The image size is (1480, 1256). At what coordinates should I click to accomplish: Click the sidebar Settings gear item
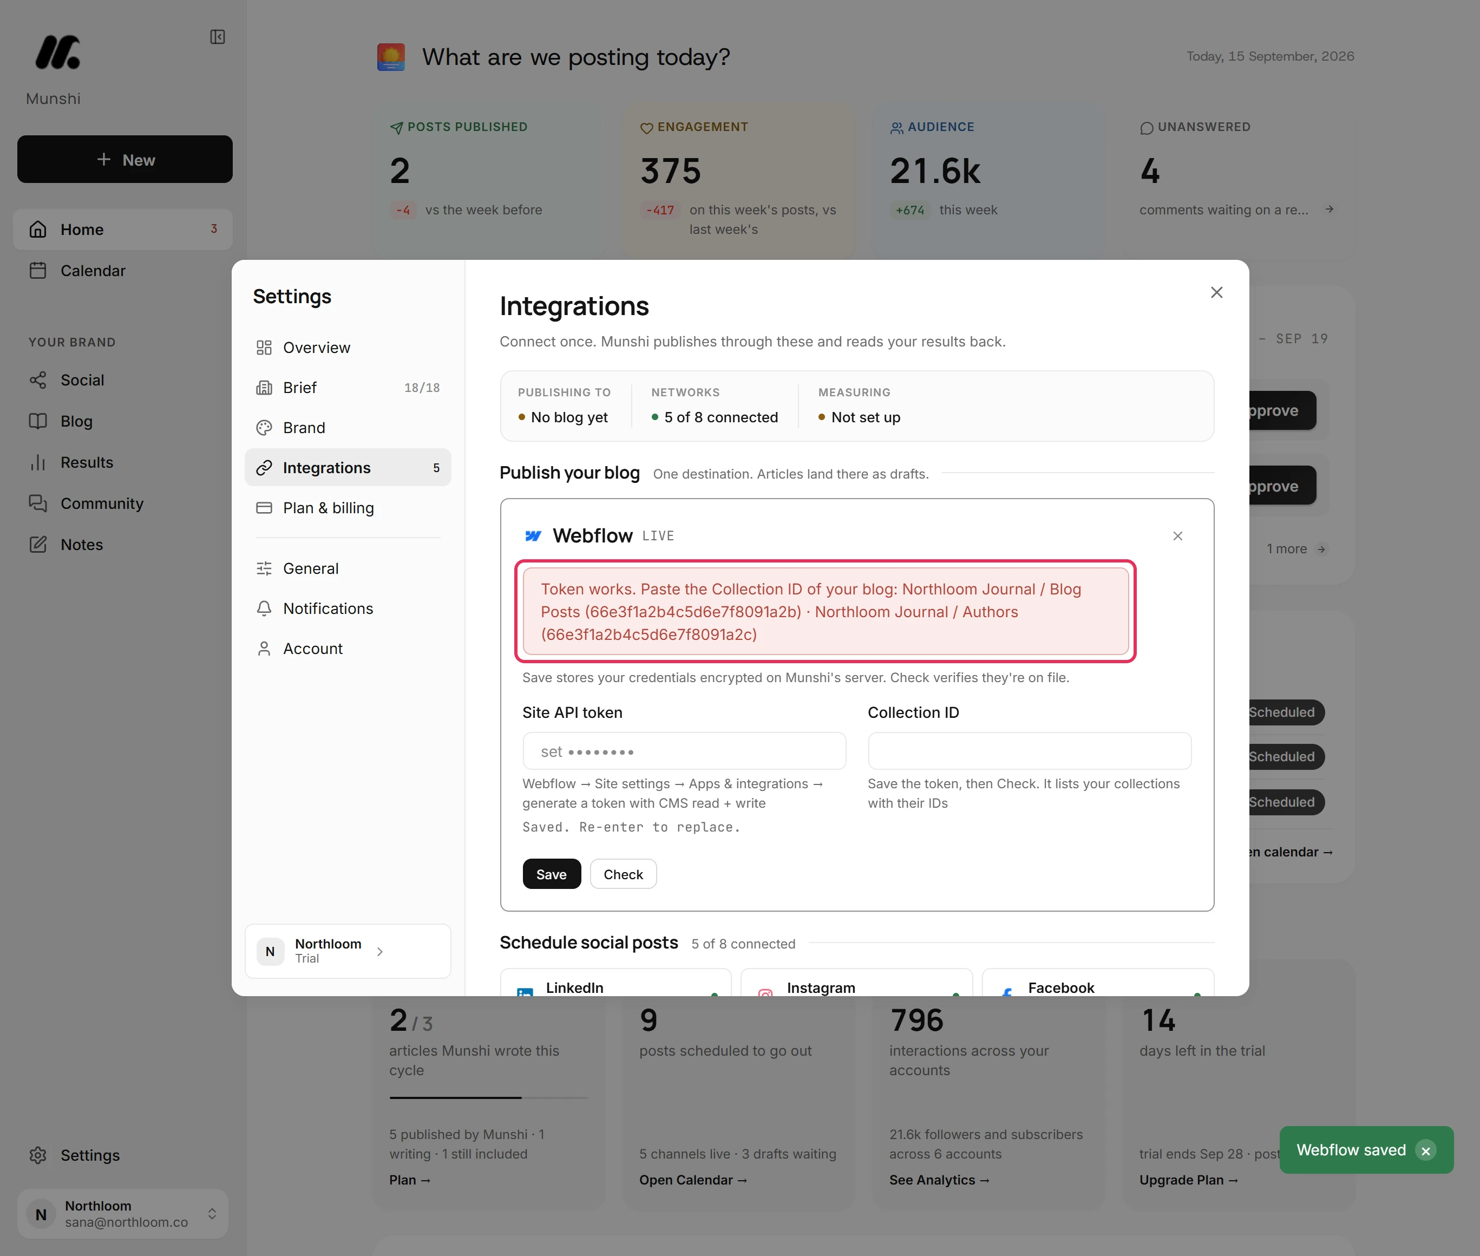pos(122,1155)
